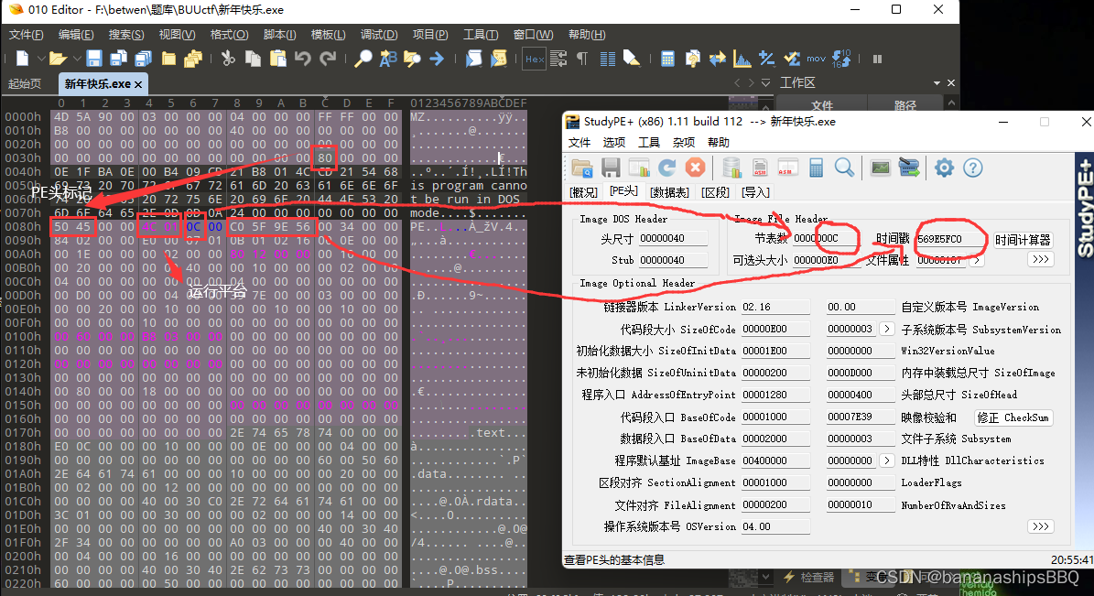Click Replace A-to-B icon in 010 Editor
Viewport: 1094px width, 596px height.
(387, 59)
